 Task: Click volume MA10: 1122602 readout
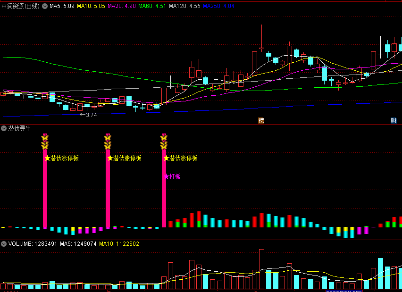pos(119,244)
